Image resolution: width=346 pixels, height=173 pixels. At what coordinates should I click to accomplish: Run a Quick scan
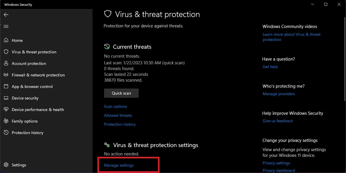[x=121, y=93]
